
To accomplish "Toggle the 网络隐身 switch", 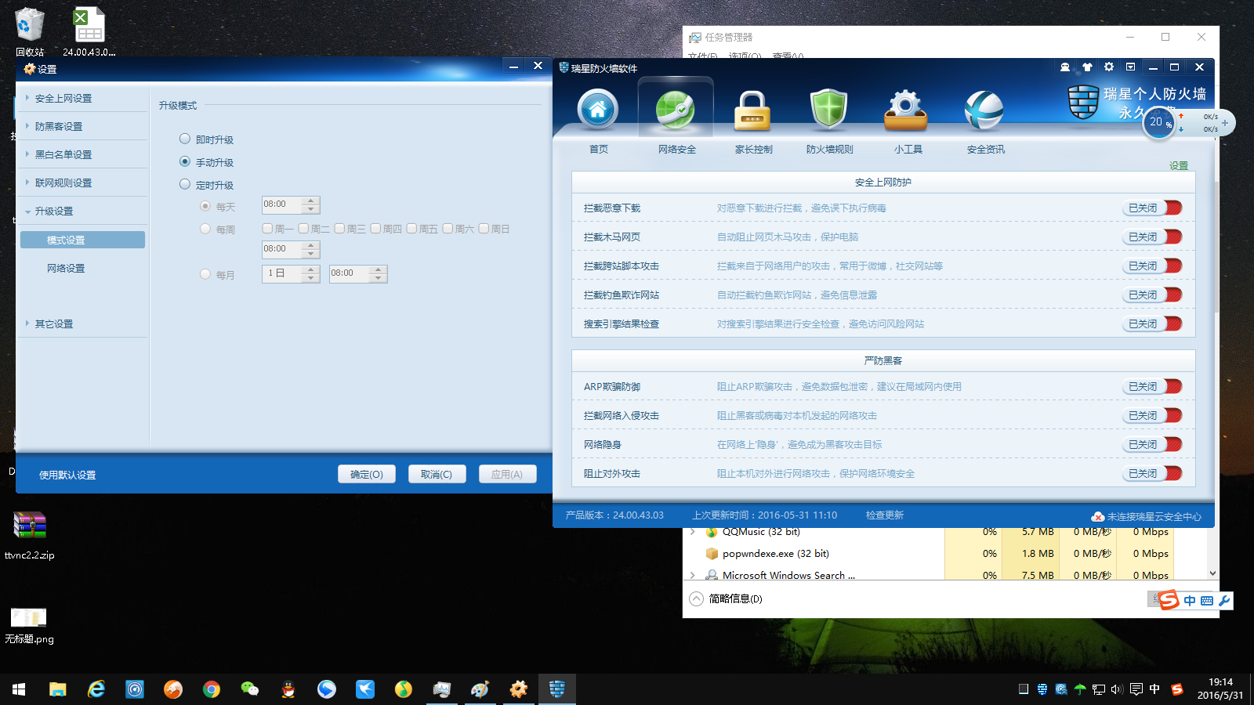I will 1152,444.
